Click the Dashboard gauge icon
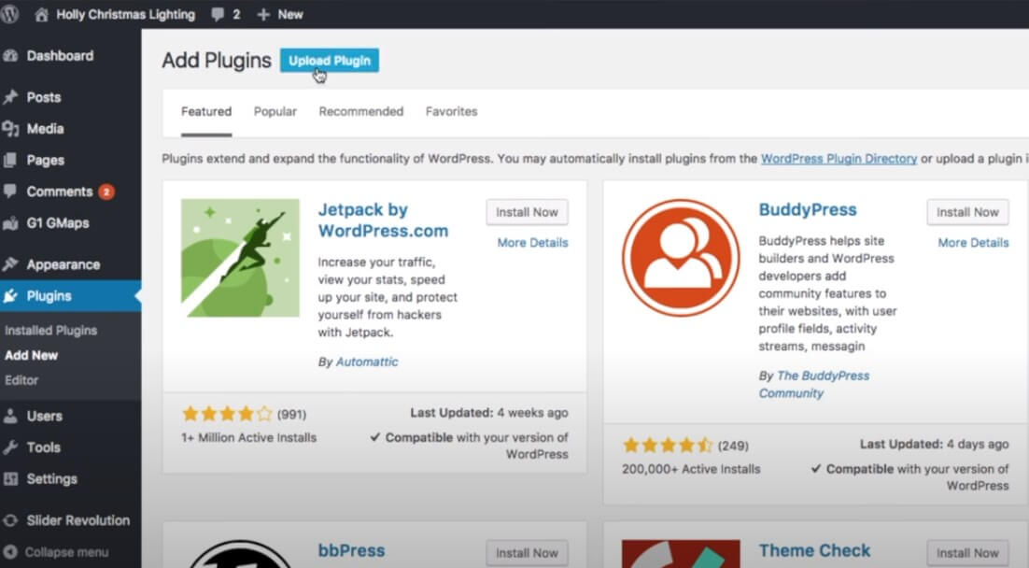The image size is (1029, 568). pyautogui.click(x=10, y=56)
